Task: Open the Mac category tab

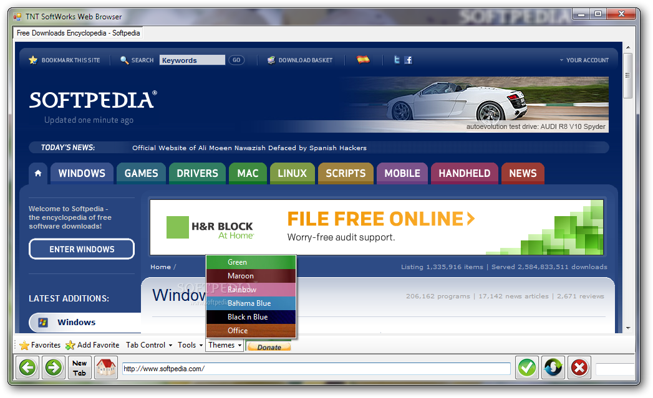Action: (x=248, y=173)
